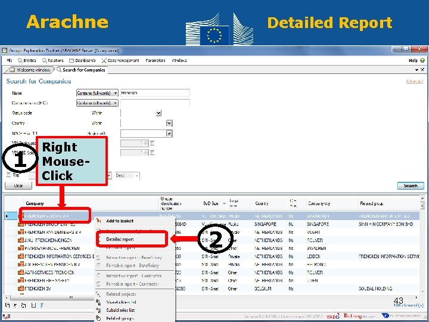This screenshot has width=429, height=322.
Task: Click the Help menu label
Action: point(413,60)
